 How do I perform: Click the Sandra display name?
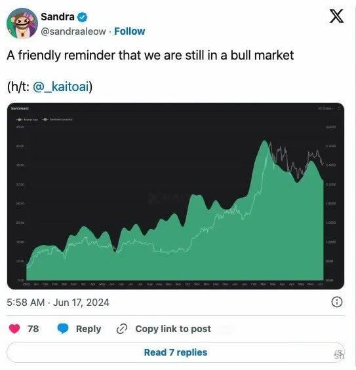tap(58, 17)
